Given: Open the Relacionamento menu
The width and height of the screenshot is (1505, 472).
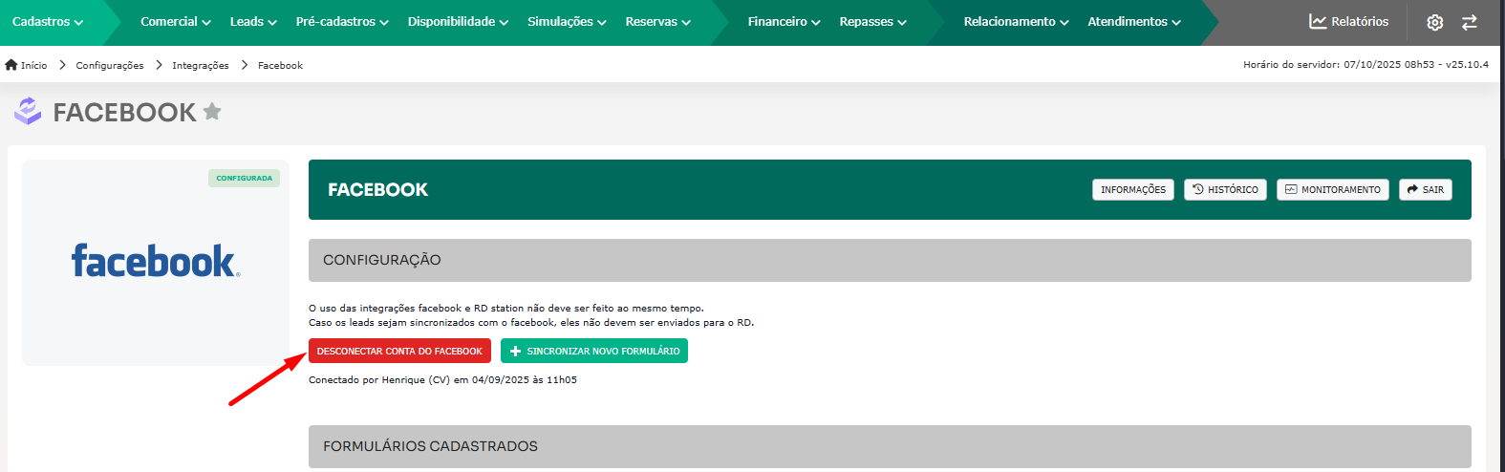Looking at the screenshot, I should 1016,21.
